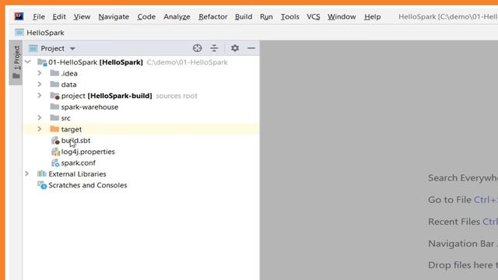Click the 'sources root' label
The height and width of the screenshot is (280, 498).
click(177, 96)
